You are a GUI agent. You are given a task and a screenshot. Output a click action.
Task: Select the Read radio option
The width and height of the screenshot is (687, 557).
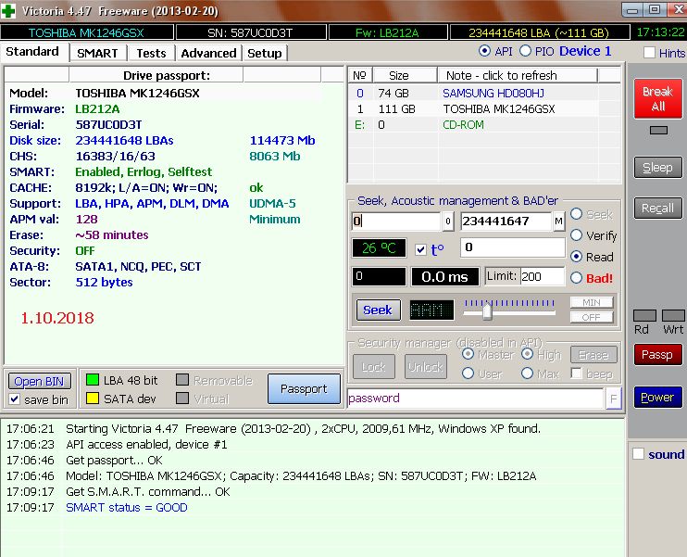tap(576, 257)
